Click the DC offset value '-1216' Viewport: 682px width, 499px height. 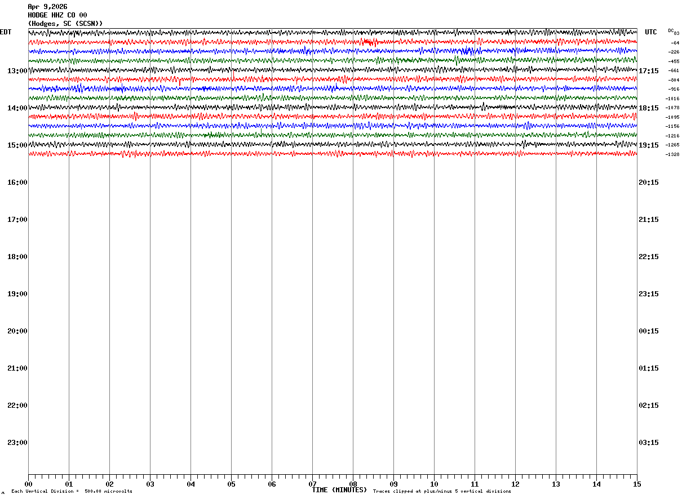coord(672,136)
